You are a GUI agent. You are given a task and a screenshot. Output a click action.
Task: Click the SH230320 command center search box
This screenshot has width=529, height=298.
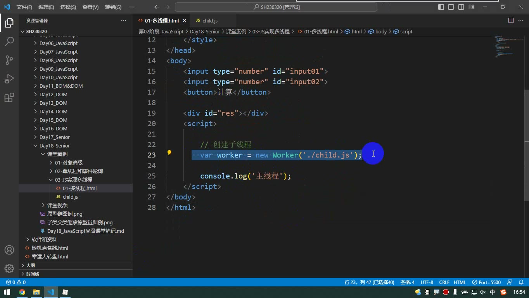(276, 7)
